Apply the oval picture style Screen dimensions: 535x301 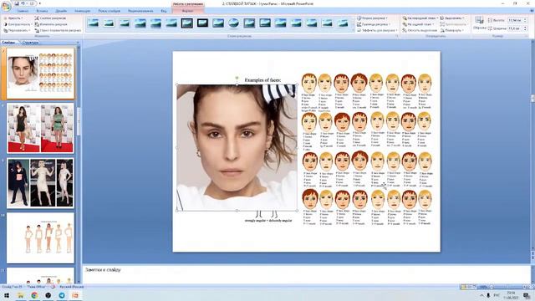pyautogui.click(x=234, y=23)
